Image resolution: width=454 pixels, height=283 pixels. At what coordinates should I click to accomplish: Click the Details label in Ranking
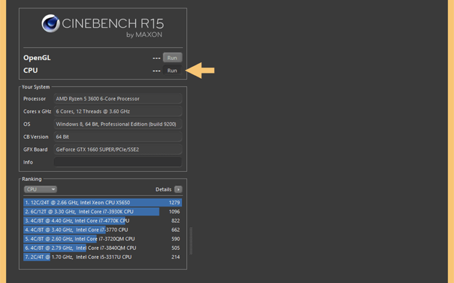(x=163, y=190)
